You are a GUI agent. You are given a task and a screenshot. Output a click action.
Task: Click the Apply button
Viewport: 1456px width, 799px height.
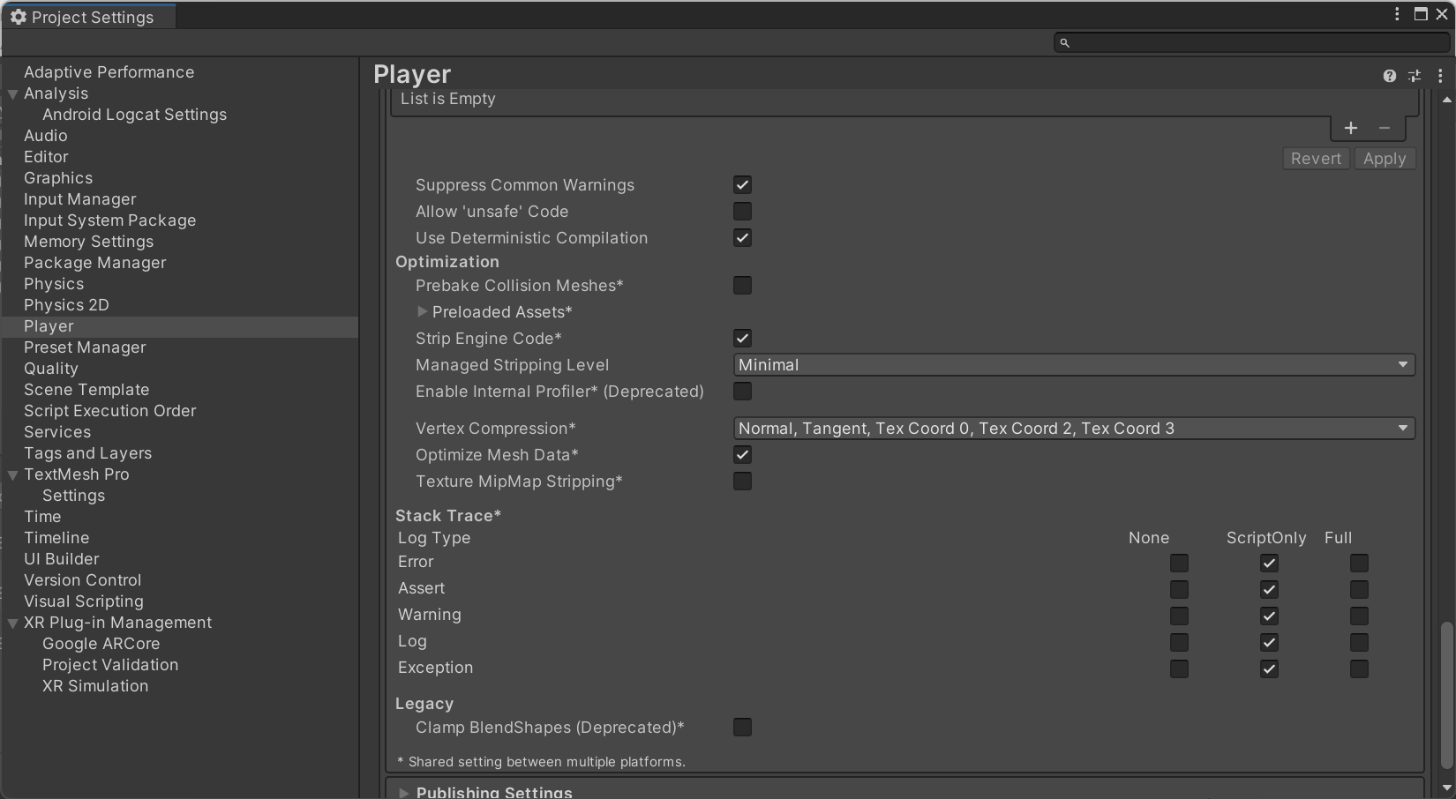click(x=1384, y=159)
